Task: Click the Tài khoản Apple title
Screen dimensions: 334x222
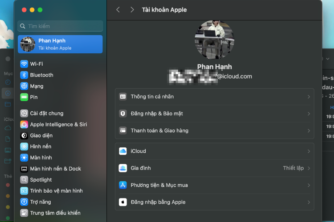Action: (164, 10)
